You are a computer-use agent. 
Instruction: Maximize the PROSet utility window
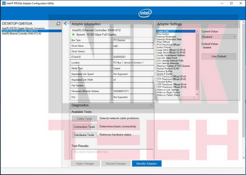pos(231,3)
